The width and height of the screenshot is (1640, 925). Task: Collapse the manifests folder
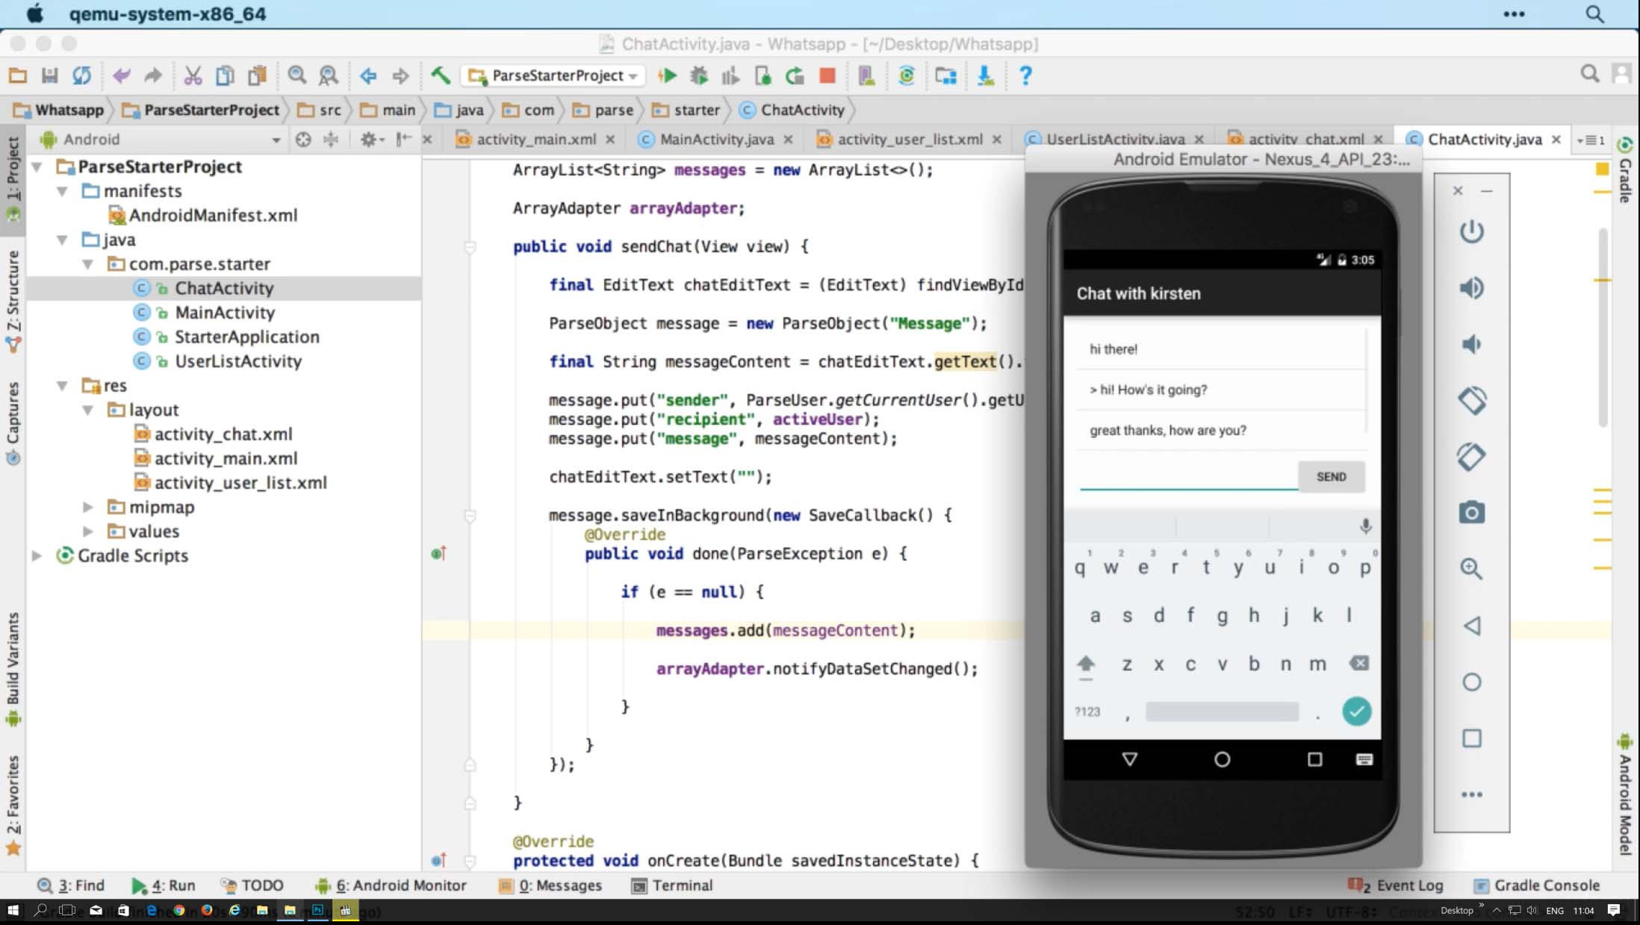pos(62,191)
